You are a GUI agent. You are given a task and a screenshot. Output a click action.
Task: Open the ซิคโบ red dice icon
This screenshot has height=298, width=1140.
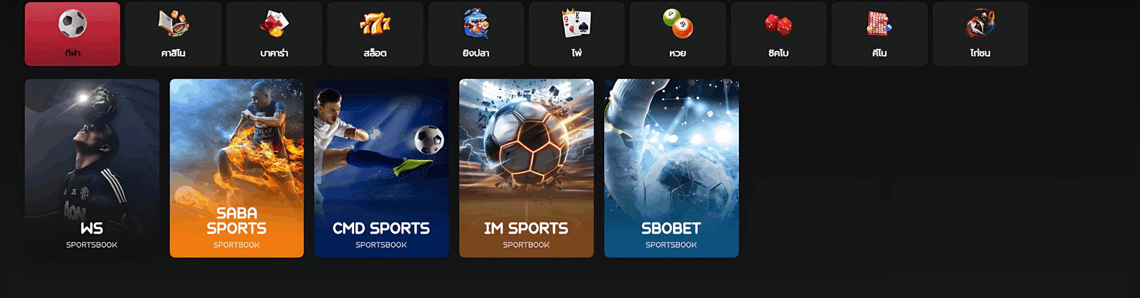click(x=778, y=24)
